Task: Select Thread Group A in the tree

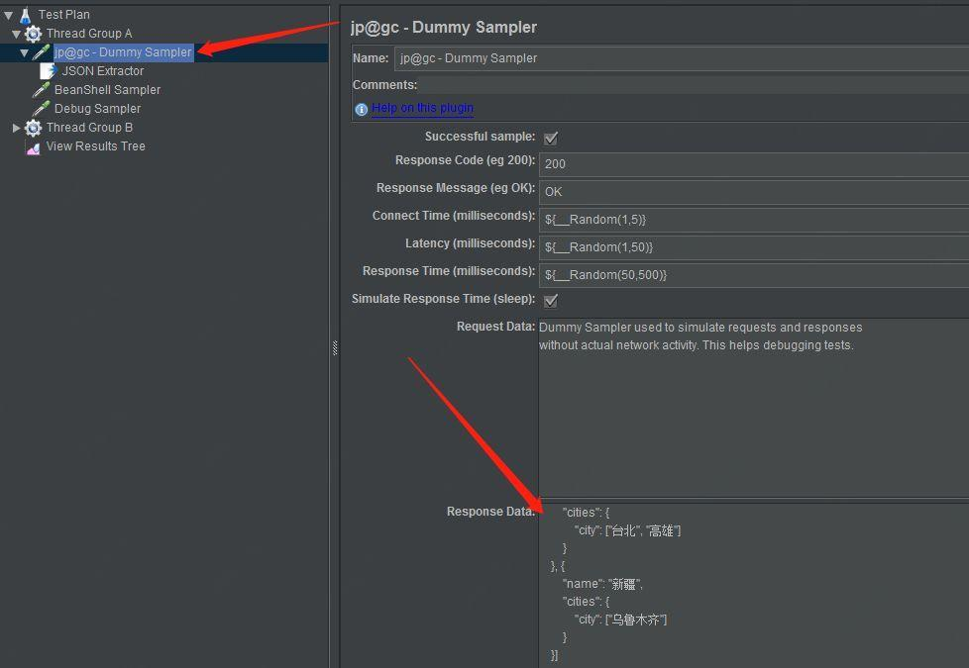Action: tap(89, 34)
